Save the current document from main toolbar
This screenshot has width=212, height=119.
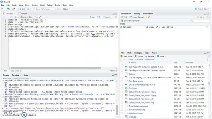click(x=20, y=9)
